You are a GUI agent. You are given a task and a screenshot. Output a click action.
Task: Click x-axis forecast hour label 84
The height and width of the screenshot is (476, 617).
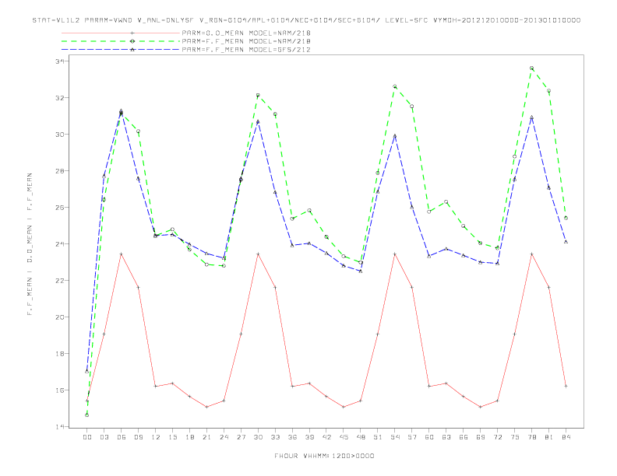[x=566, y=437]
